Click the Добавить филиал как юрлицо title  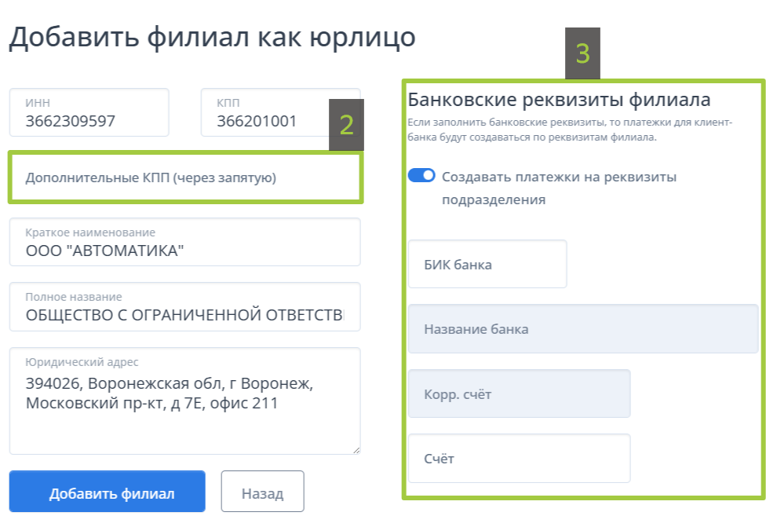(x=212, y=37)
